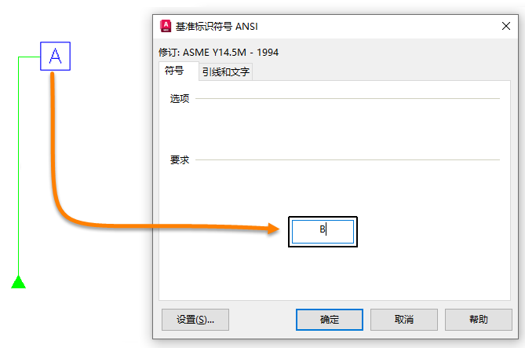This screenshot has height=348, width=525.
Task: Click the letter A inside the datum frame
Action: click(56, 56)
